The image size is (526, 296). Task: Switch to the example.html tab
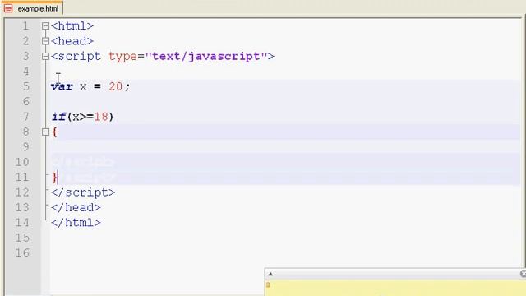coord(32,8)
